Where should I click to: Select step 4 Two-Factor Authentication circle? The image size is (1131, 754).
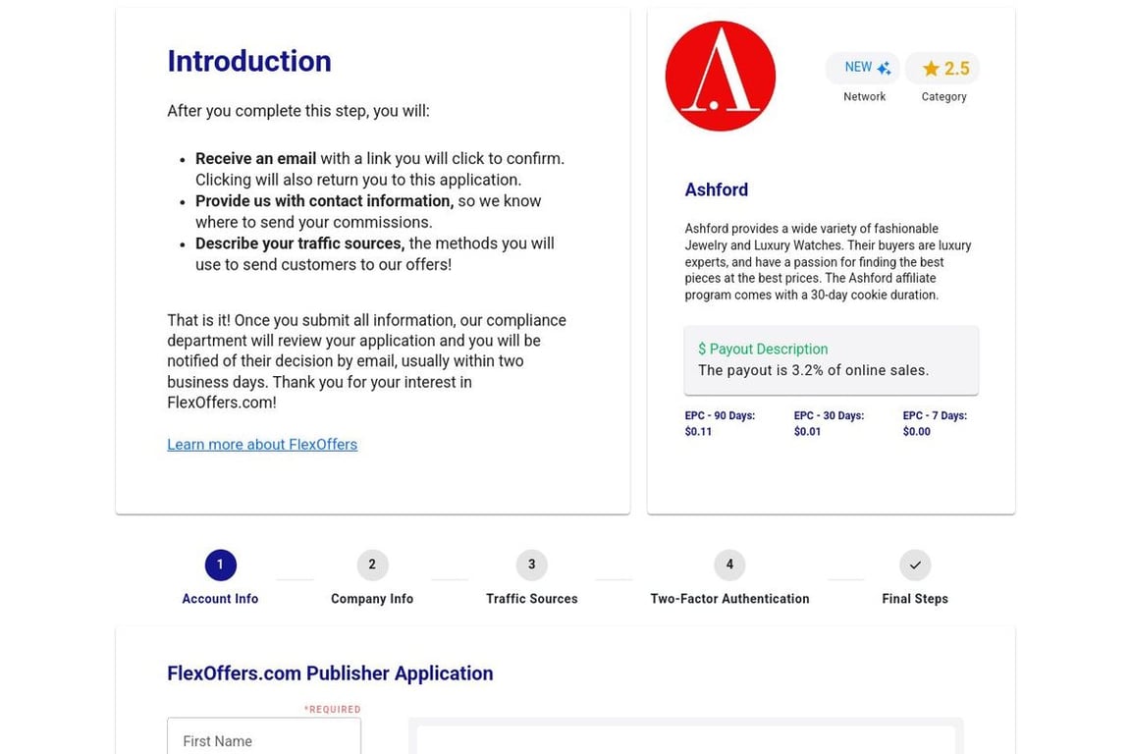click(729, 565)
